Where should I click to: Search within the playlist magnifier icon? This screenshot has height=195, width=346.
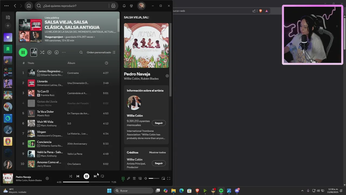pos(81,52)
